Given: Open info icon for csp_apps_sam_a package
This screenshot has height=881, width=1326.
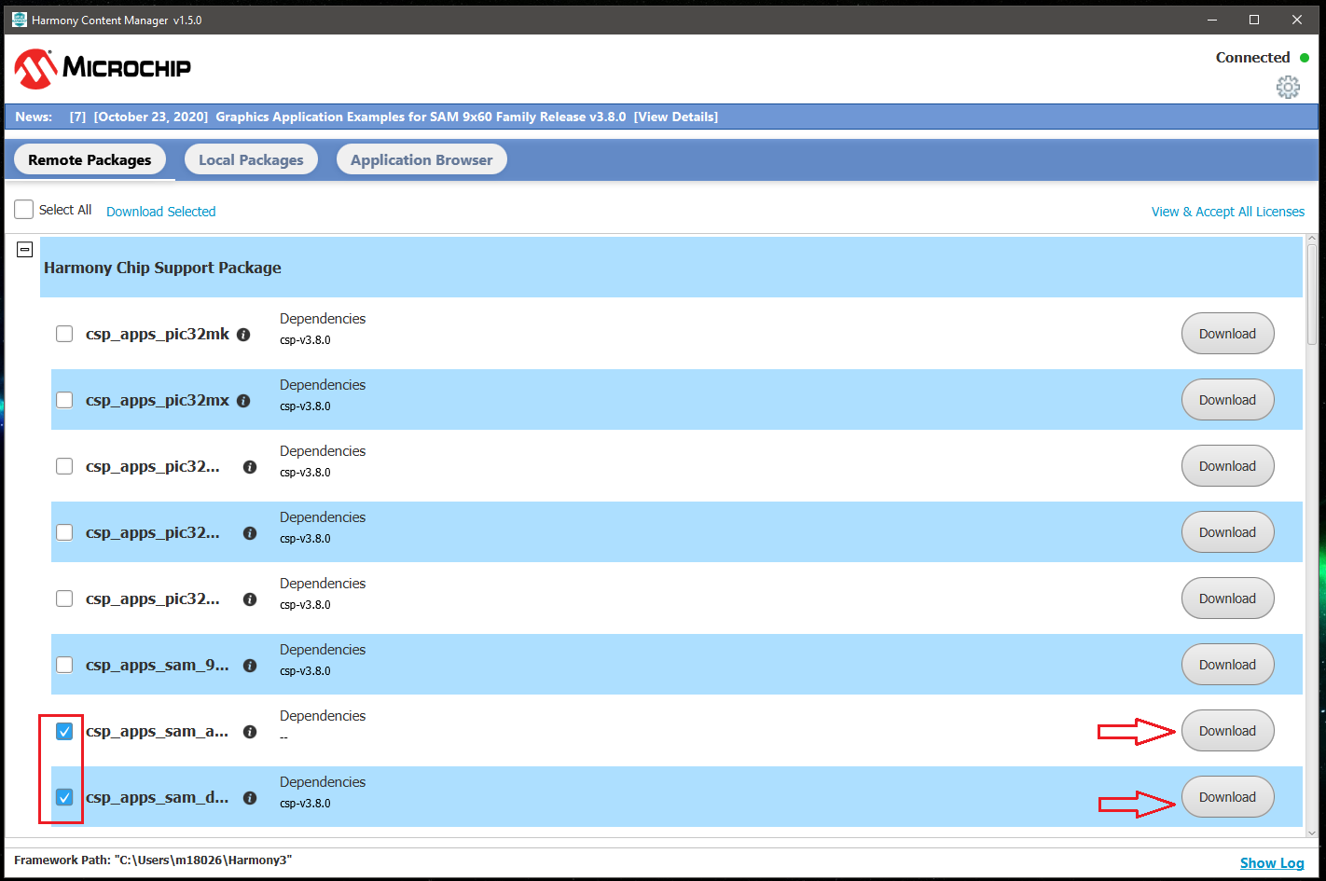Looking at the screenshot, I should (250, 732).
